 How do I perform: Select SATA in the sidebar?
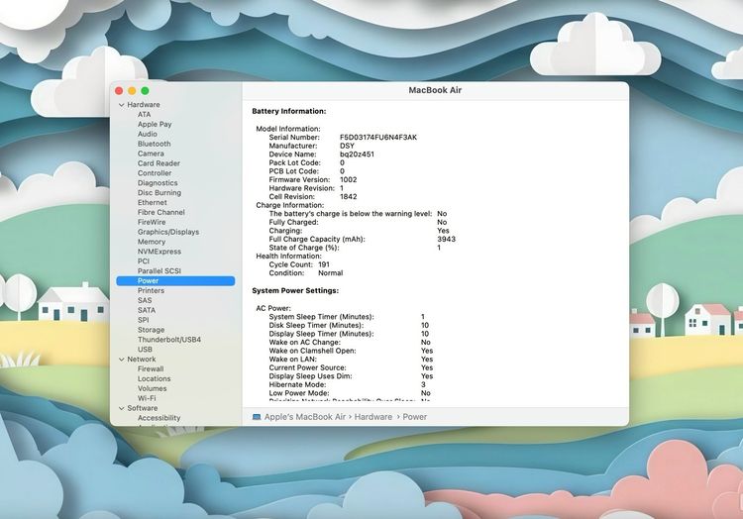[x=147, y=310]
